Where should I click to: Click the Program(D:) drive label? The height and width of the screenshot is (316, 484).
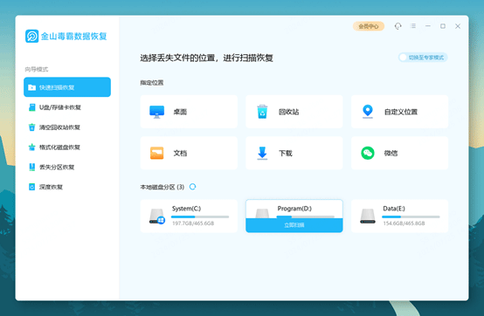[x=294, y=209]
